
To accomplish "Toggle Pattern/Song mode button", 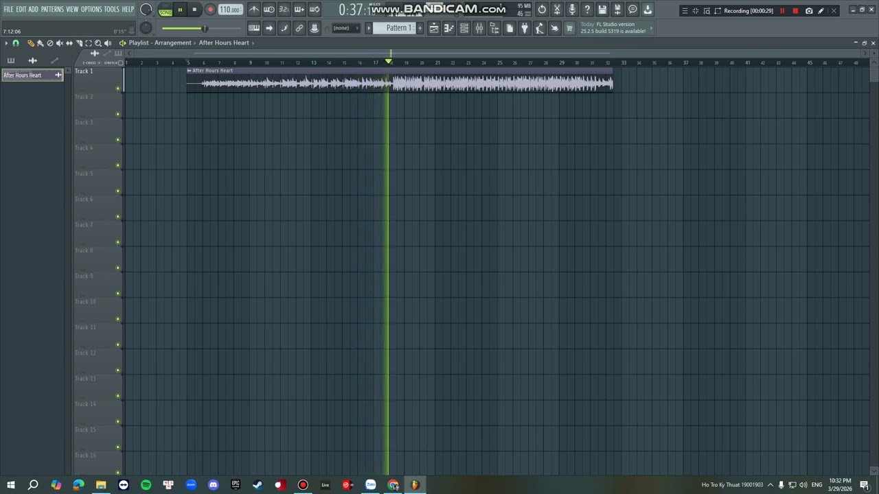I will pyautogui.click(x=165, y=10).
